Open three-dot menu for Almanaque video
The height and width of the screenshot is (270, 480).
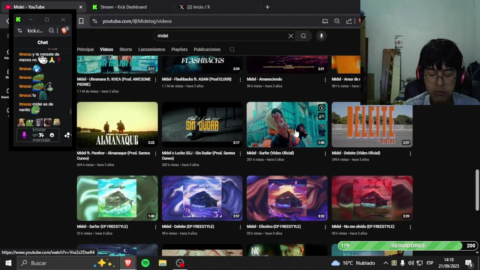tap(156, 154)
